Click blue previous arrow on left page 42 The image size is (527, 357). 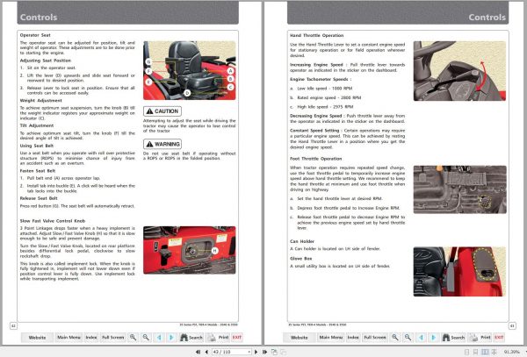click(x=159, y=337)
